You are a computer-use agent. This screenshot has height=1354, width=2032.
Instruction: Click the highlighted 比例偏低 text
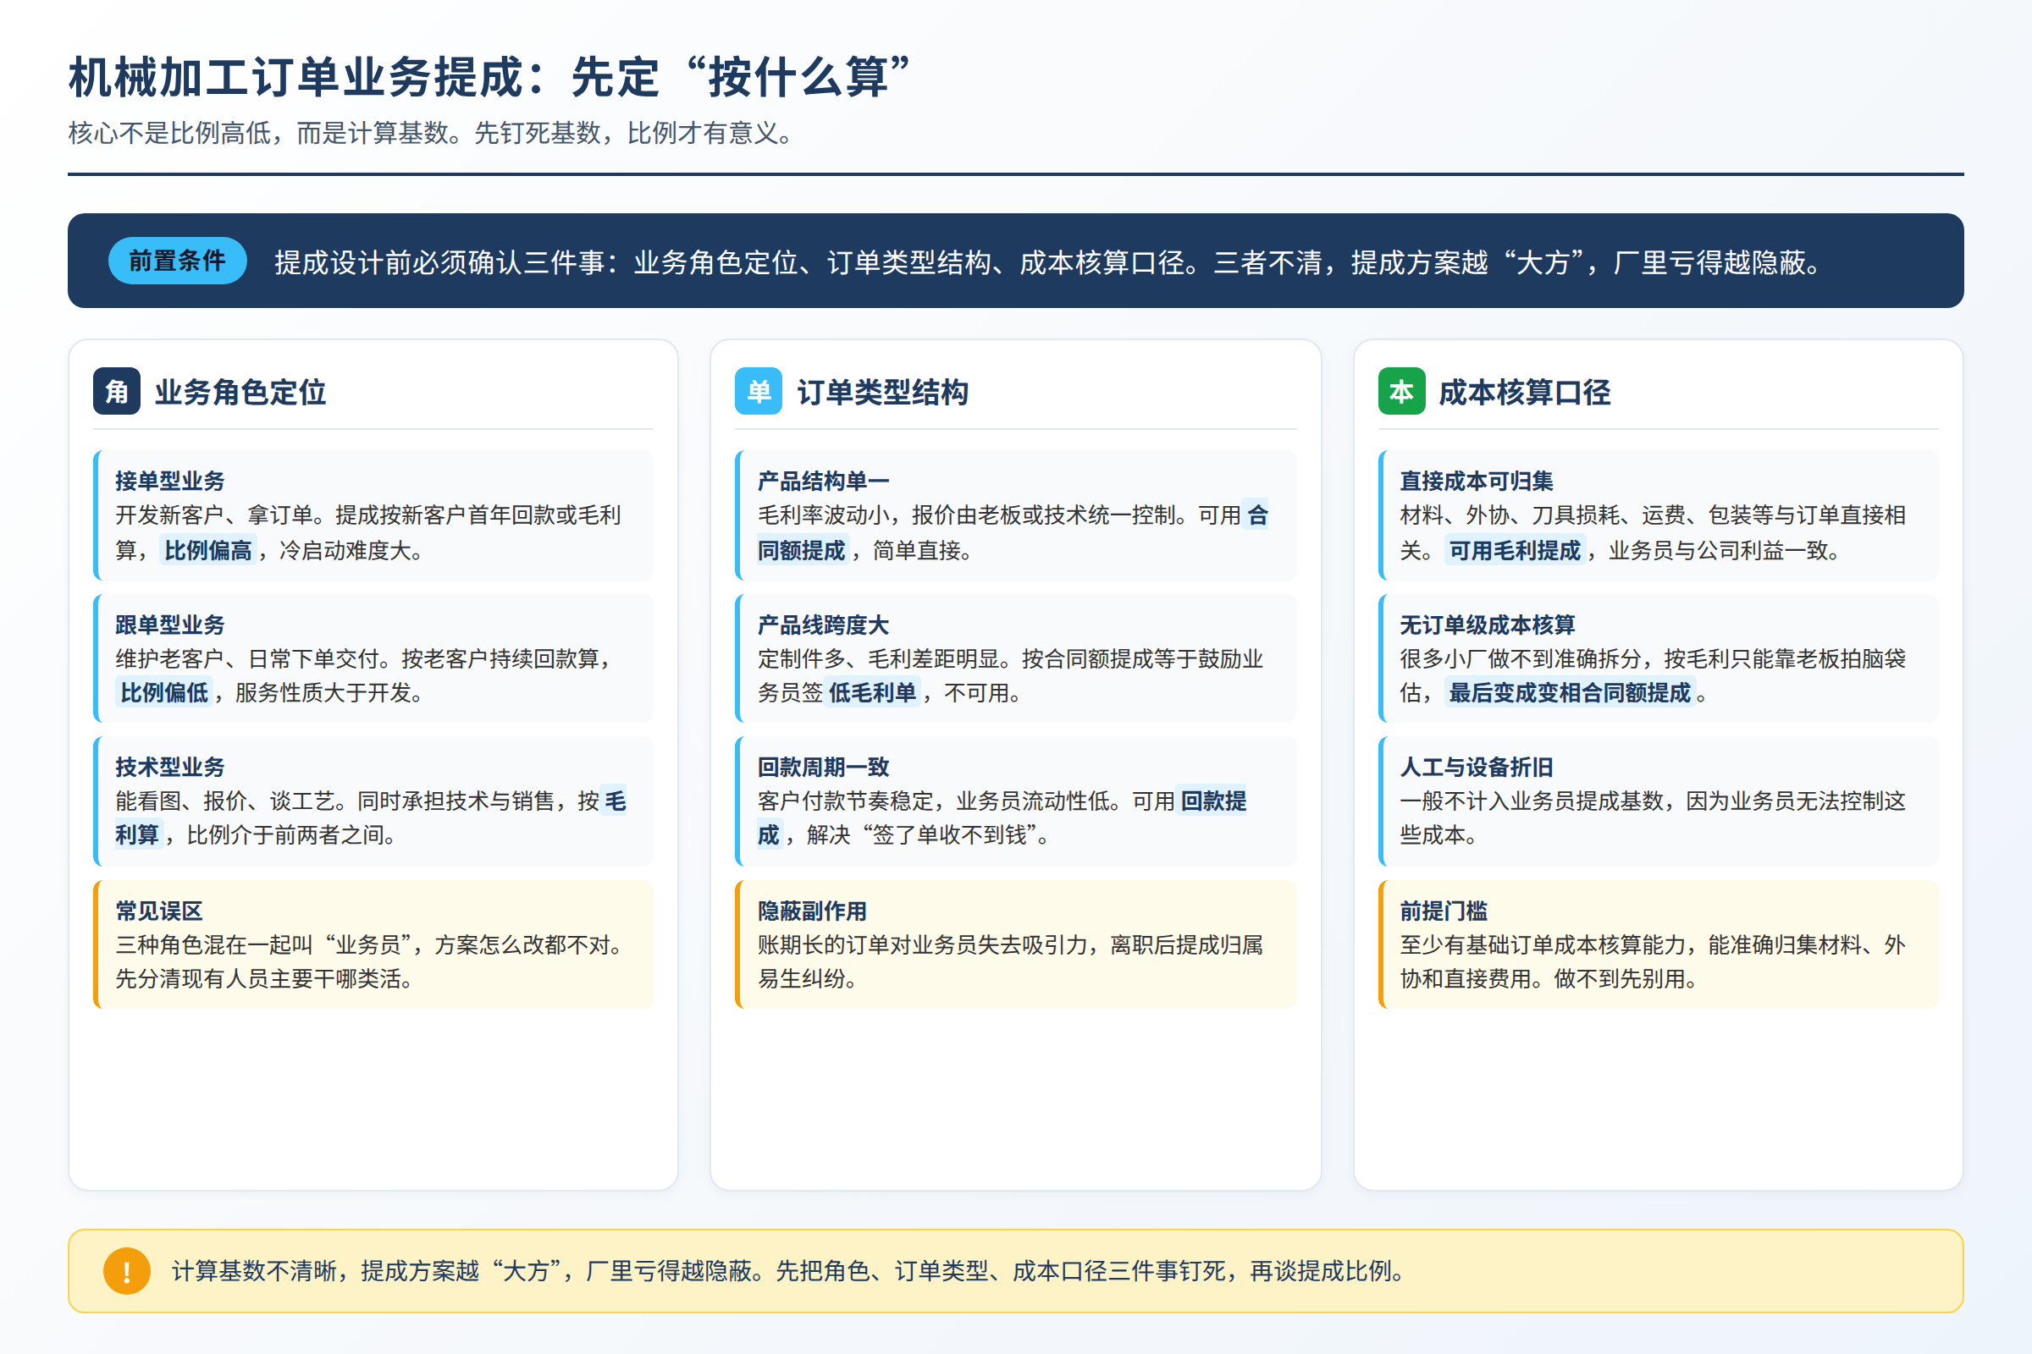coord(164,692)
